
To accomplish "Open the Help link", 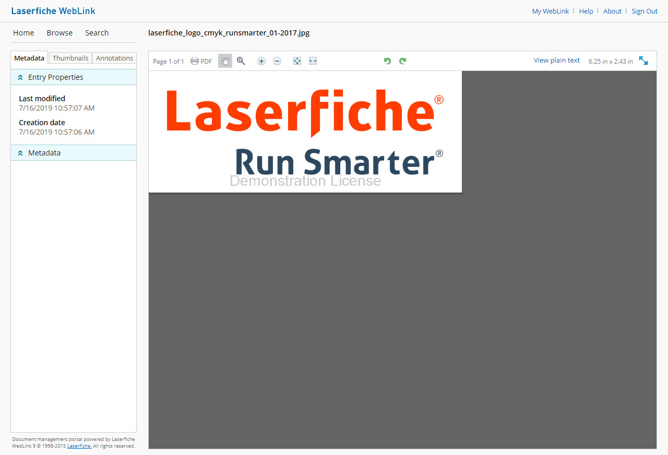I will (x=586, y=11).
